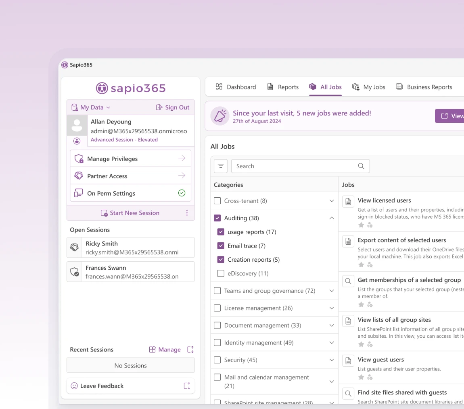The image size is (464, 409).
Task: Switch to the Dashboard tab
Action: 236,87
